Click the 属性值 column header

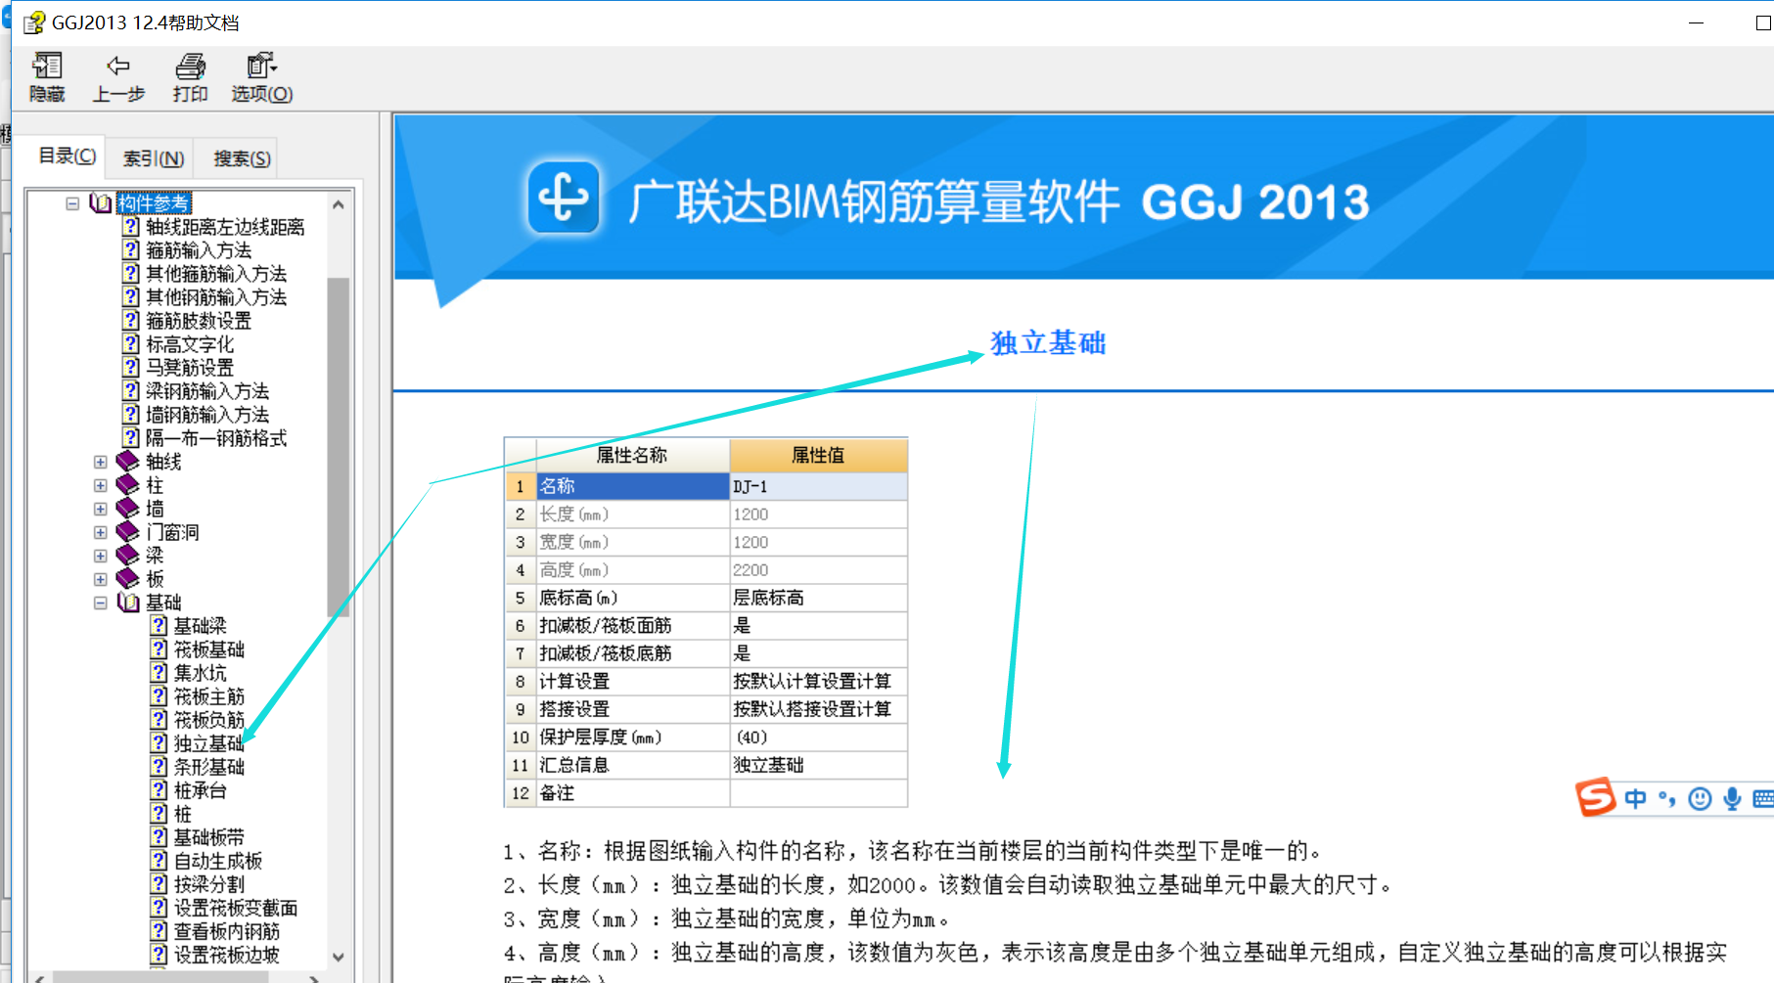point(818,455)
